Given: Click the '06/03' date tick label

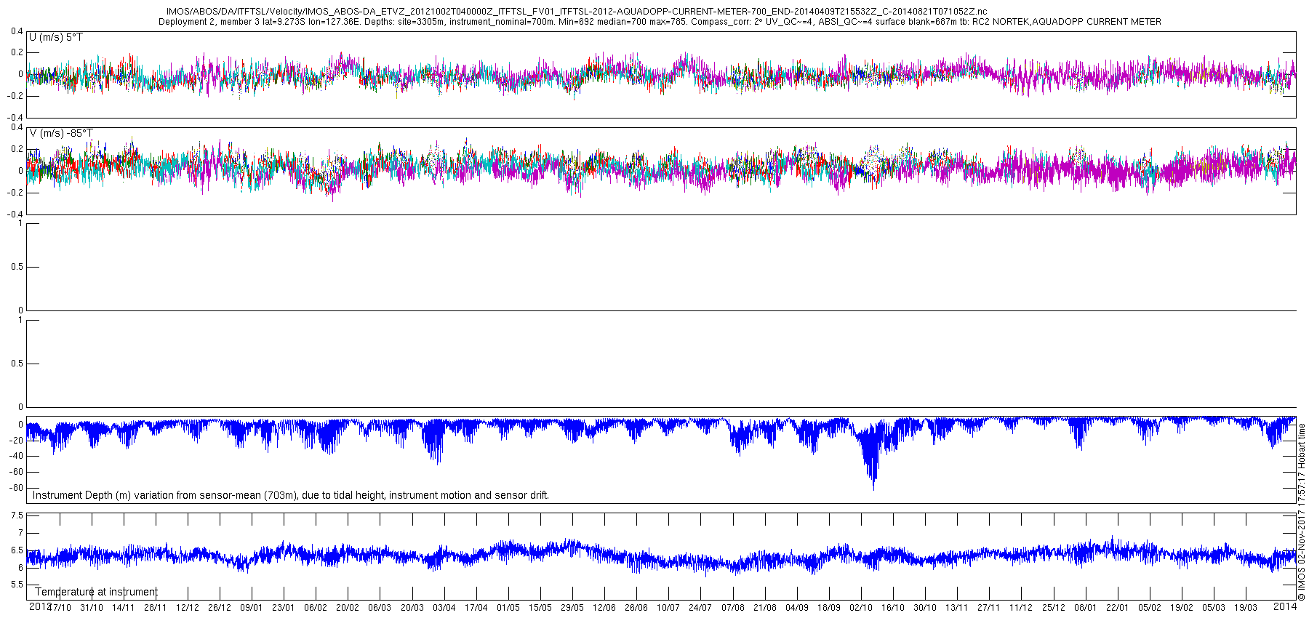Looking at the screenshot, I should tap(380, 608).
